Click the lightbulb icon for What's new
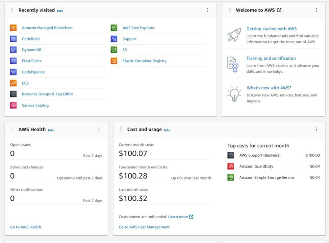 [x=234, y=94]
